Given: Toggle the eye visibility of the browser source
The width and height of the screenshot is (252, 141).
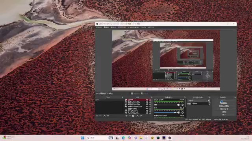Looking at the screenshot, I should (147, 100).
